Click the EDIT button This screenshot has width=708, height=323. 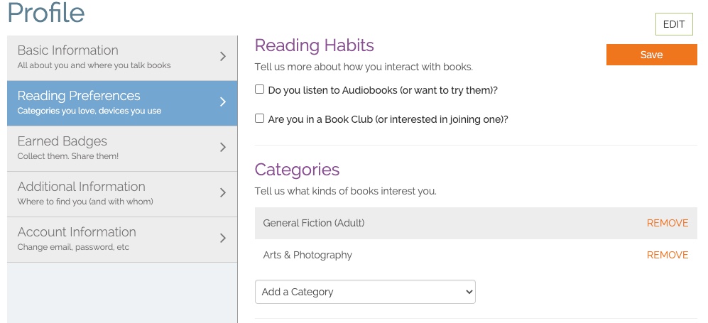[x=673, y=24]
